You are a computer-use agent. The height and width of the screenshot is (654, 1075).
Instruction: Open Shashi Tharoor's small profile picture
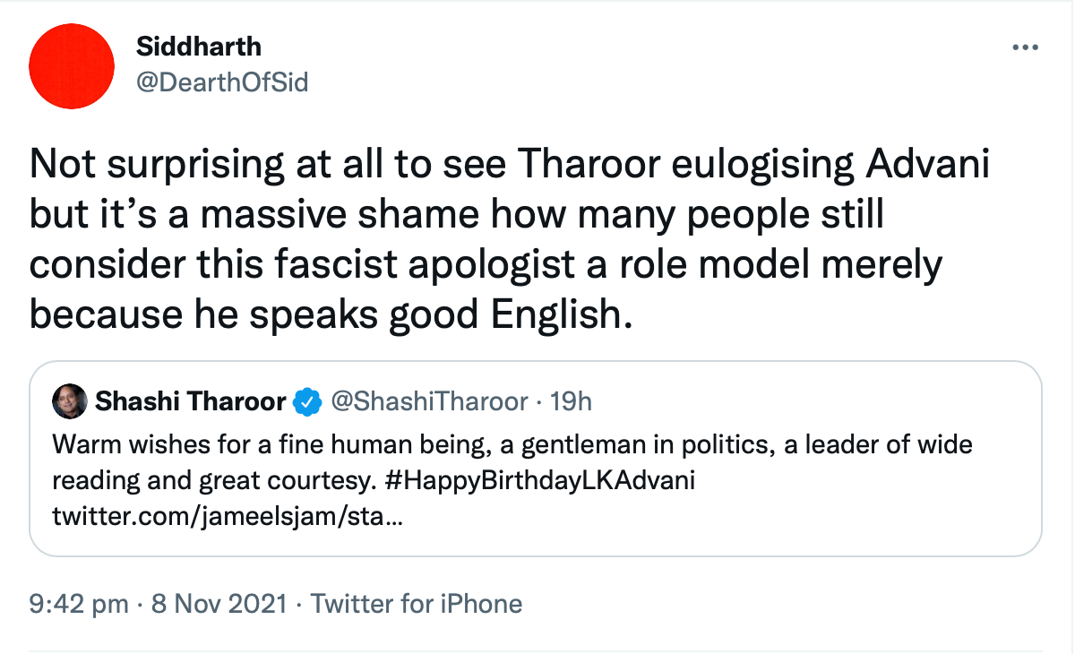(71, 402)
